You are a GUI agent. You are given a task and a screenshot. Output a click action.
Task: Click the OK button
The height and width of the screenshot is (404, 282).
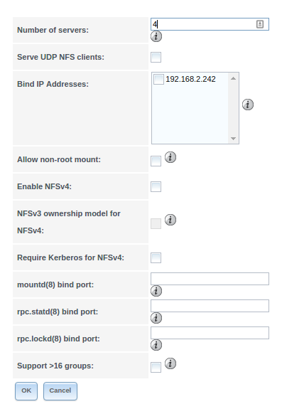point(26,391)
